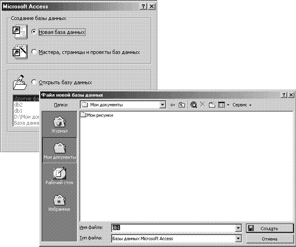This screenshot has height=247, width=296.
Task: Select the 'Новая база данных' radio button
Action: [34, 32]
